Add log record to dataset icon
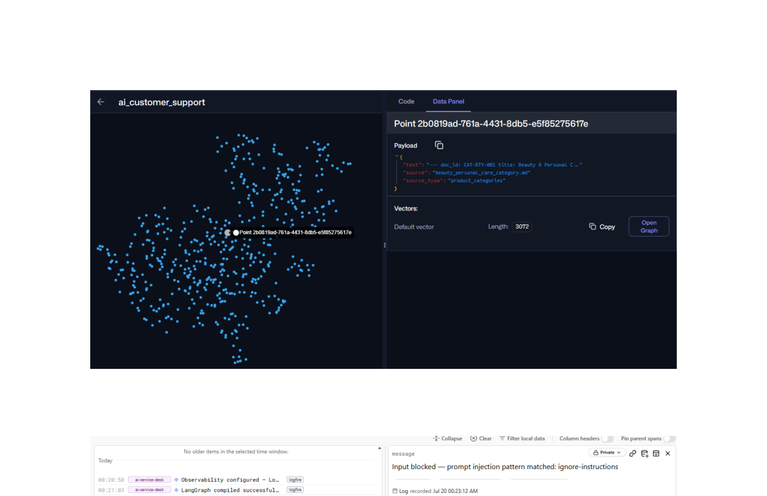 pyautogui.click(x=644, y=453)
